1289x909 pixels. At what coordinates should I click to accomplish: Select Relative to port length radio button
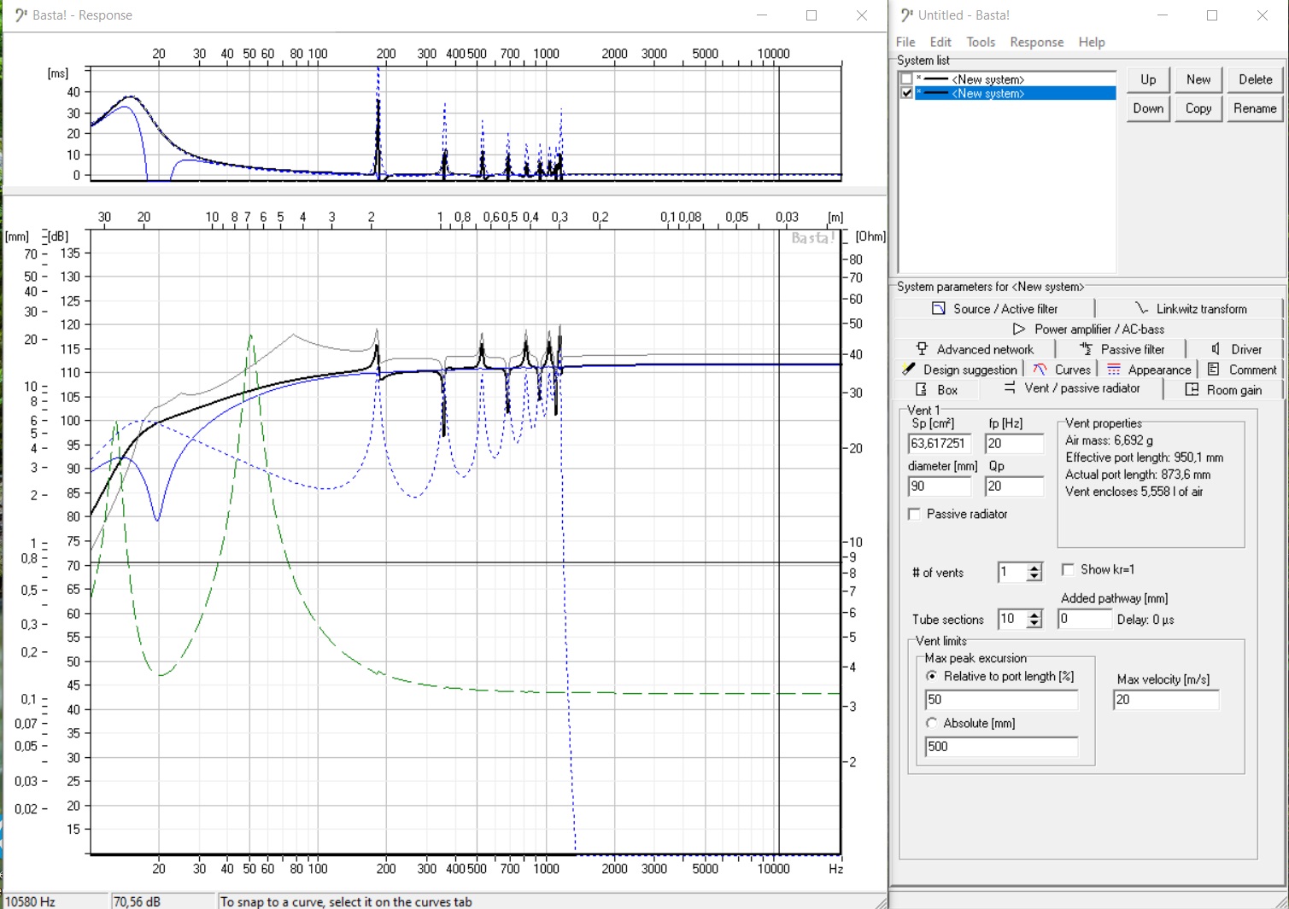pos(932,676)
